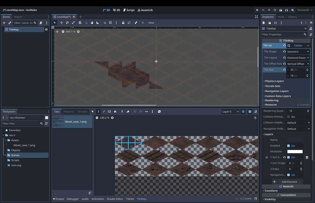Activate the Pan tool in the 2D toolbar
The image size is (315, 203).
92,23
